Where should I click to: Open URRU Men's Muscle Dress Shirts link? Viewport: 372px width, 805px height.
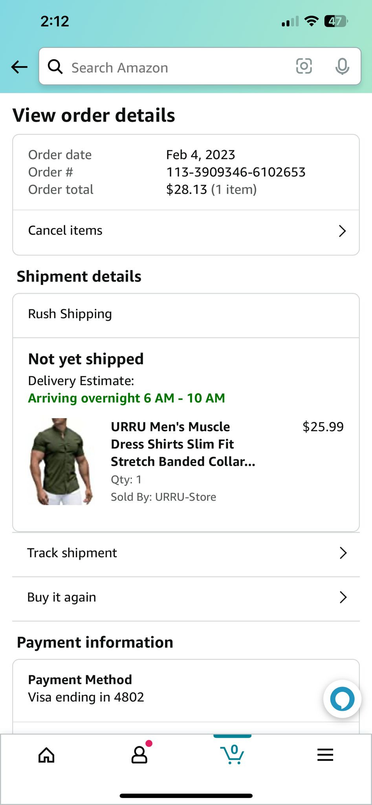coord(183,444)
